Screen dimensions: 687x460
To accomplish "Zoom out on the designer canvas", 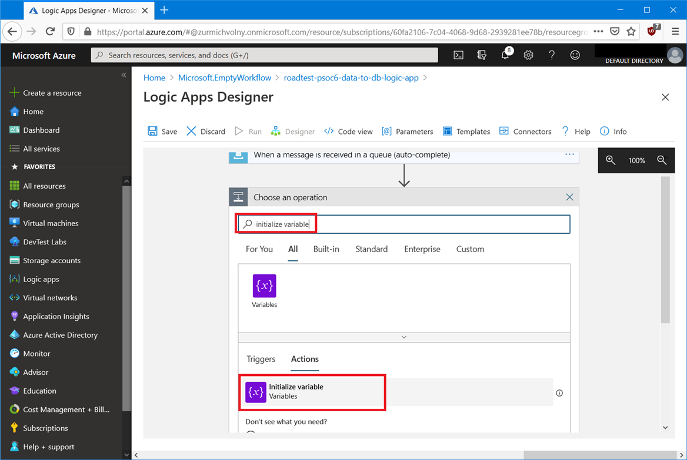I will (x=662, y=160).
